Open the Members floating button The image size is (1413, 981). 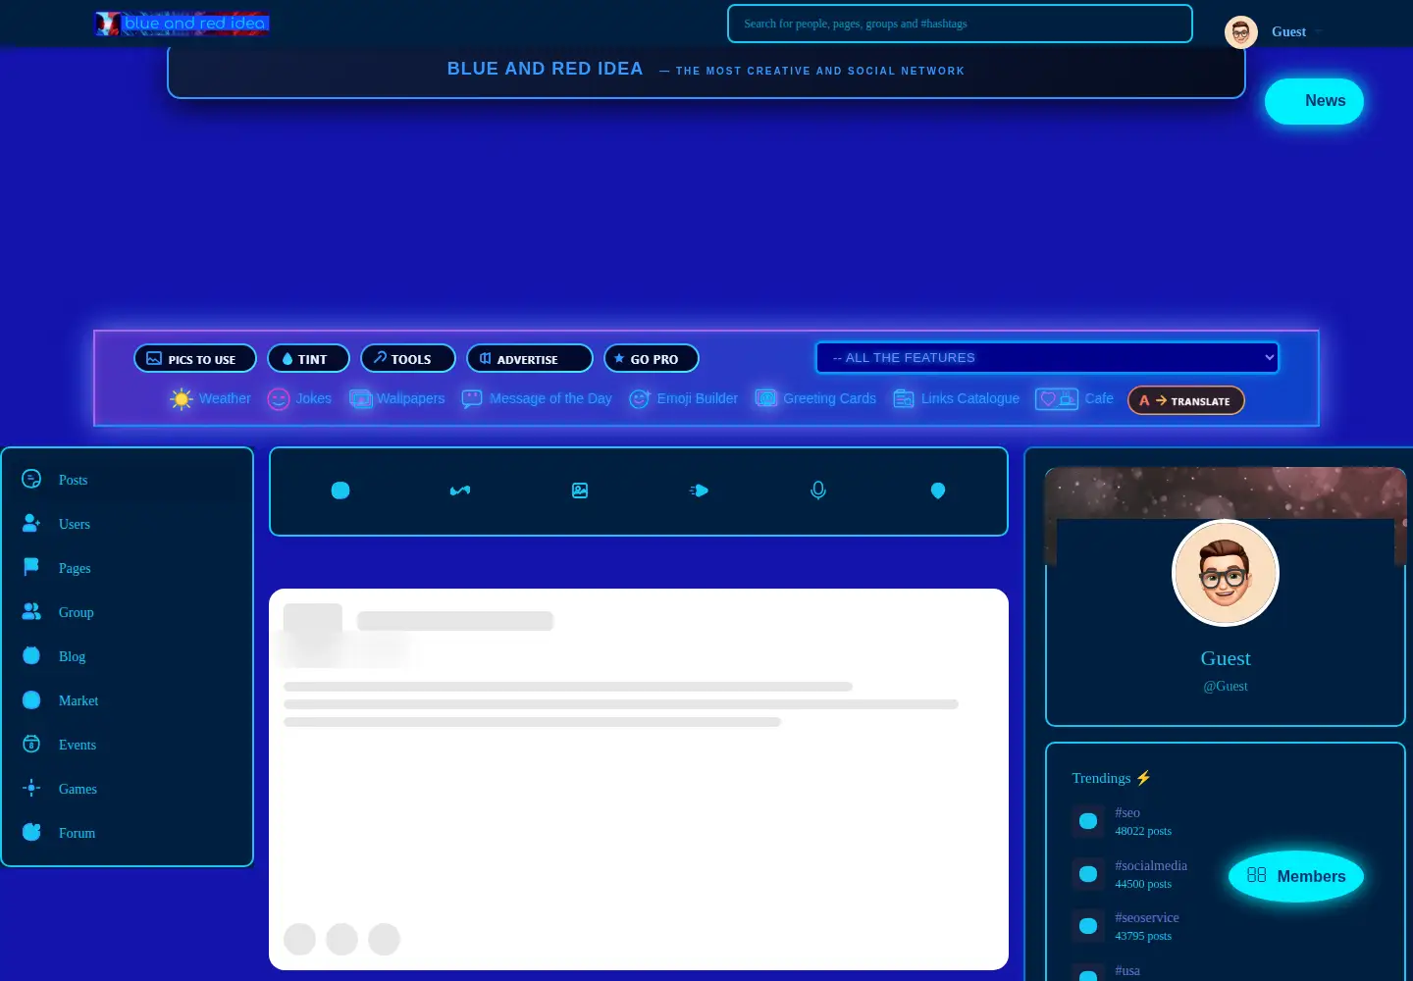pos(1296,876)
